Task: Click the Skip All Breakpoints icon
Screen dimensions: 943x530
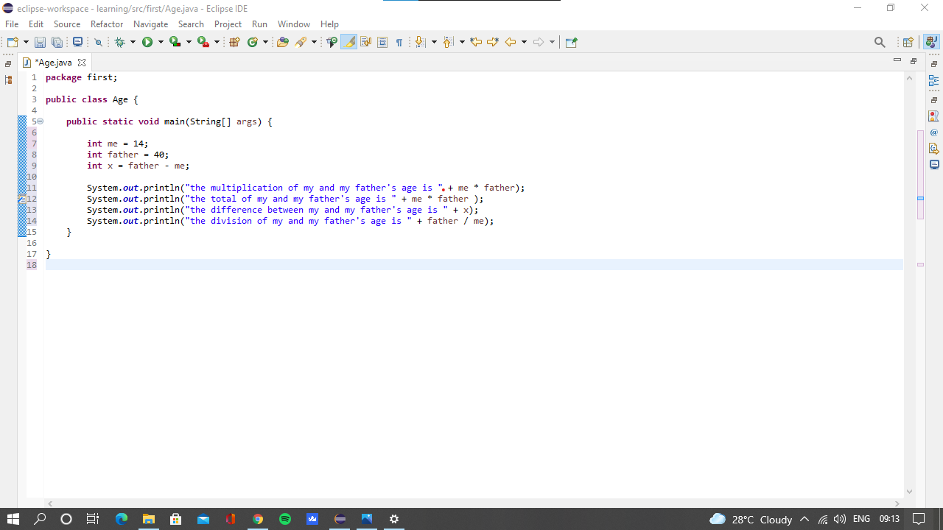Action: (98, 43)
